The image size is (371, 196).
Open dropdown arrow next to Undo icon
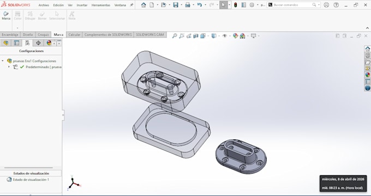click(x=205, y=5)
